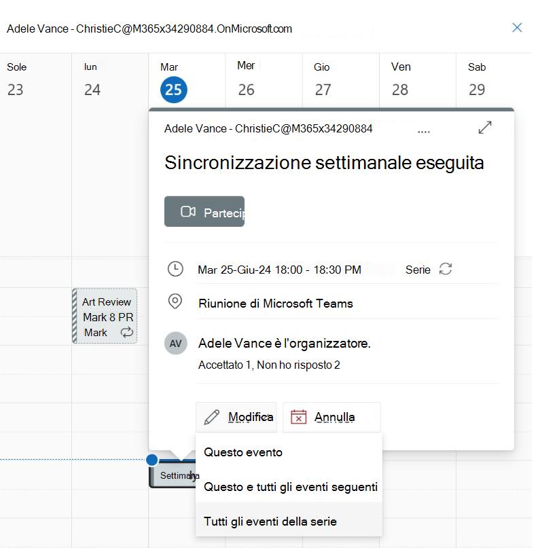Click the Adele Vance calendar name in the panel header
The image size is (540, 548).
click(149, 29)
